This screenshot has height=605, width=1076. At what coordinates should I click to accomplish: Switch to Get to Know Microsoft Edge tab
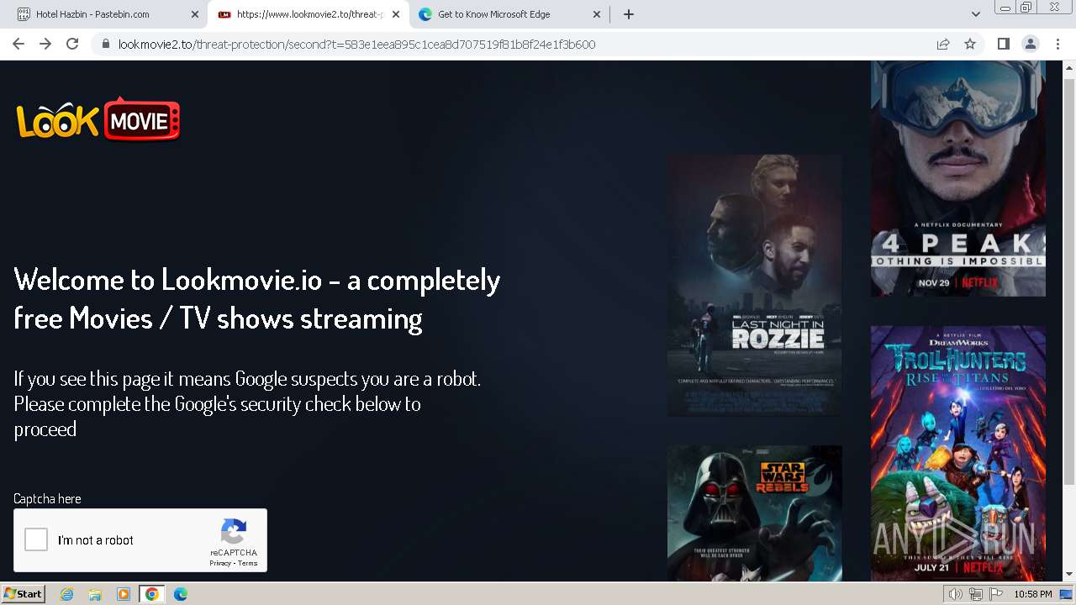(x=509, y=14)
